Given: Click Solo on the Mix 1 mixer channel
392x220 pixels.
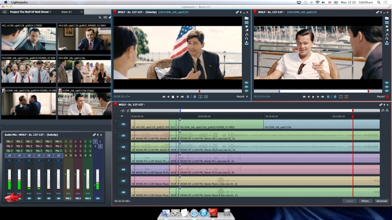Looking at the screenshot, I should click(x=68, y=194).
